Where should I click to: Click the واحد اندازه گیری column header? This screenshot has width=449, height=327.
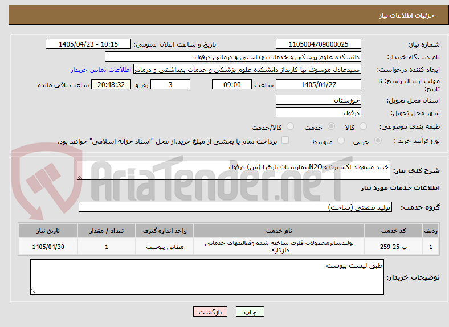[165, 231]
